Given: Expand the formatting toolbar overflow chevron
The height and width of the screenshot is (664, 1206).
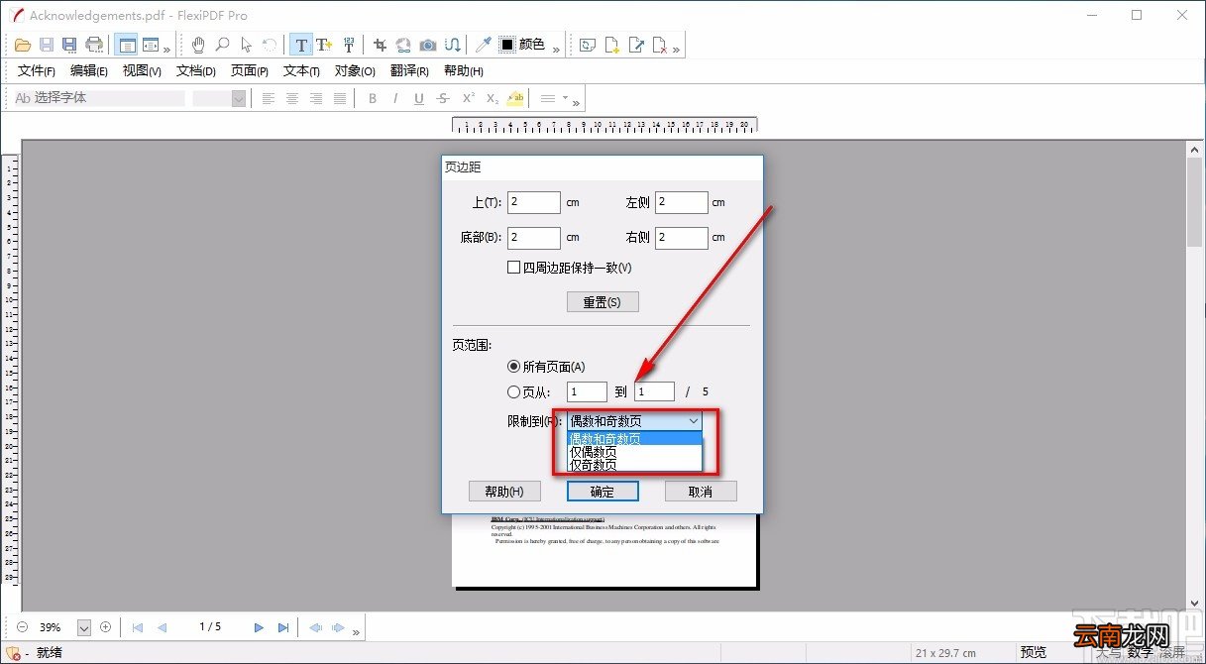Looking at the screenshot, I should [x=577, y=102].
